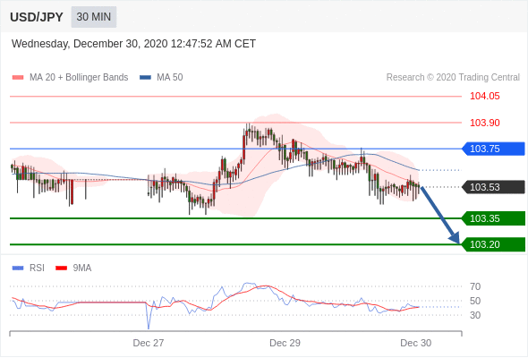The width and height of the screenshot is (528, 358).
Task: Click the red 104.05 resistance label
Action: pos(485,96)
